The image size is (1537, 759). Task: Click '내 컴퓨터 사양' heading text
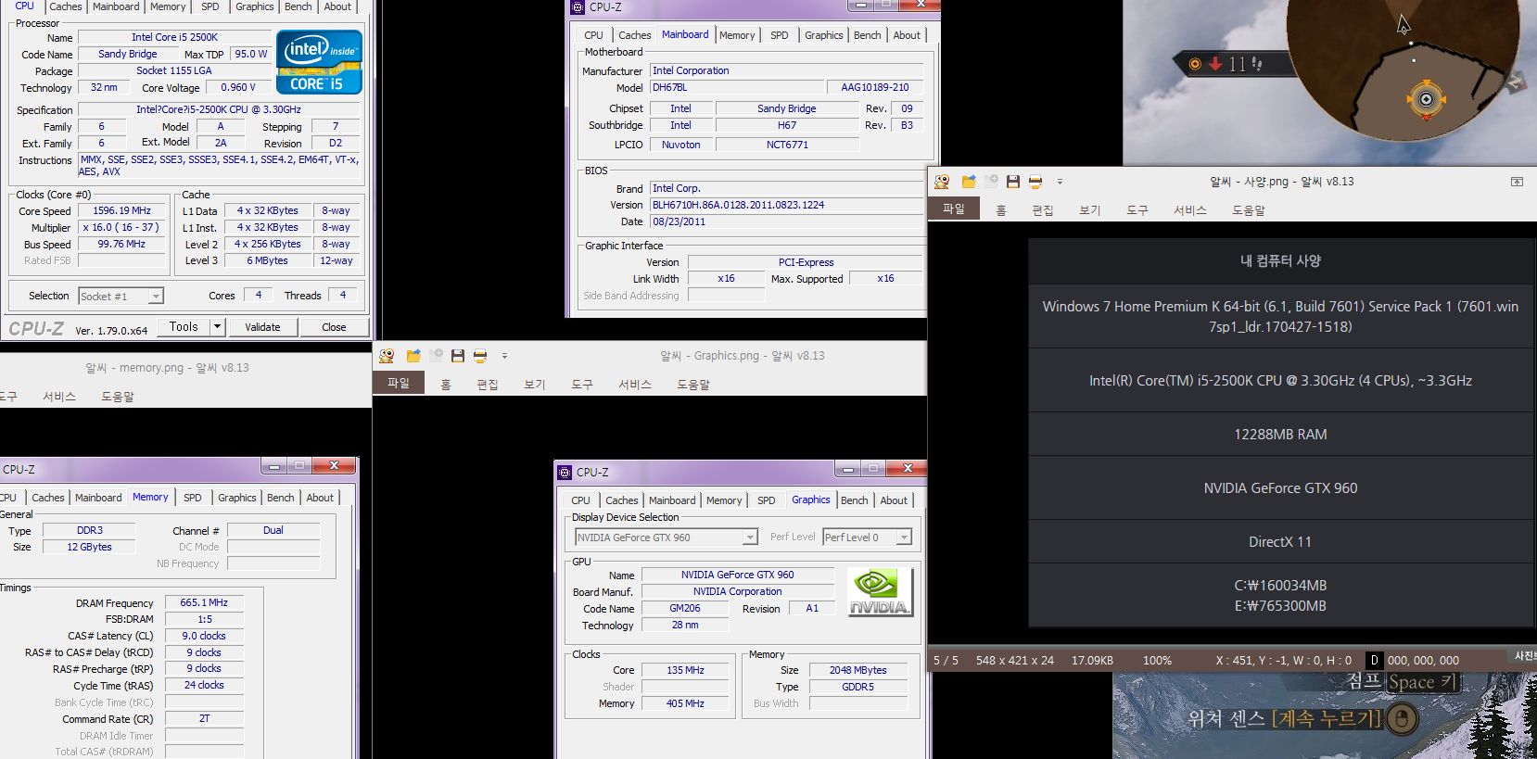pos(1280,261)
